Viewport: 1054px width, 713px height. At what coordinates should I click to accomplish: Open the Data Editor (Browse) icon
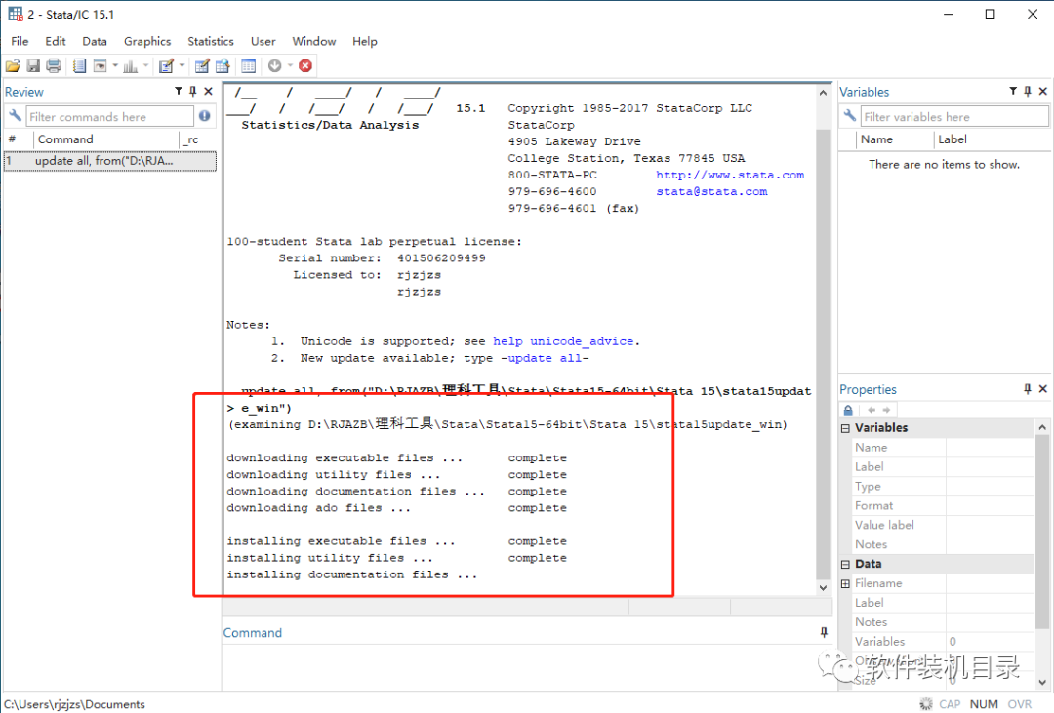tap(223, 66)
